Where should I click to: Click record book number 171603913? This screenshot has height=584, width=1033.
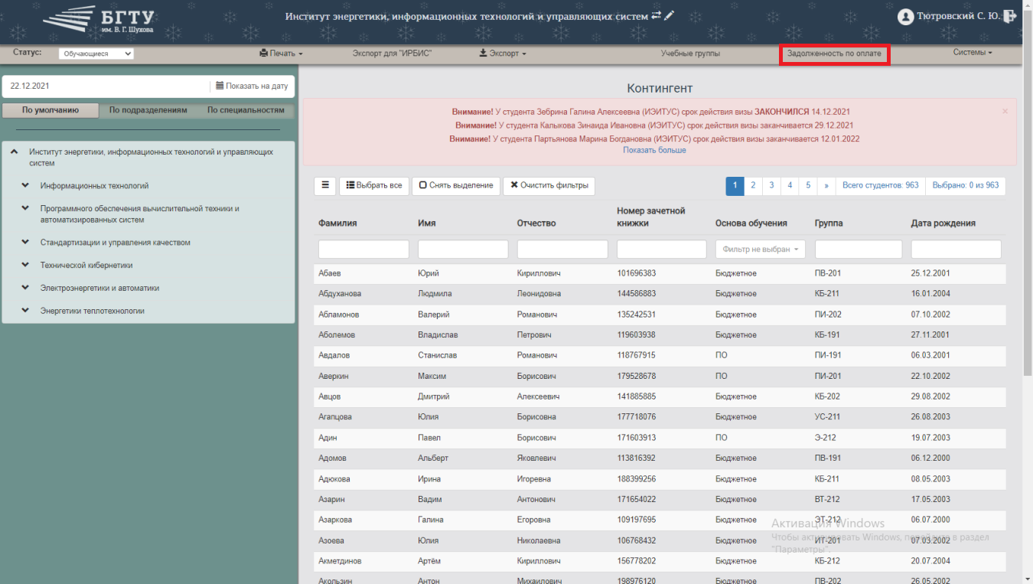pos(636,438)
